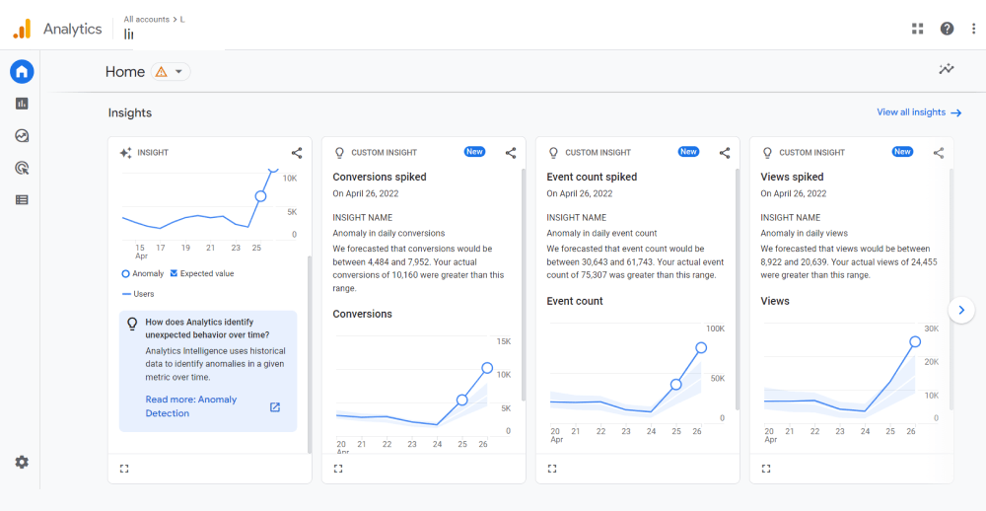Open Admin settings gear icon

[22, 463]
